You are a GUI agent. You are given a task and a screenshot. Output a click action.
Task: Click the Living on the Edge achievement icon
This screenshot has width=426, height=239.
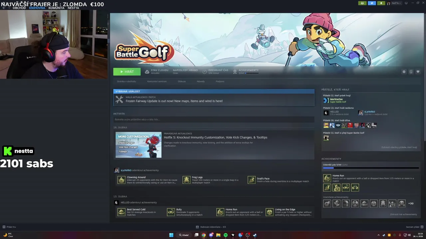point(270,212)
